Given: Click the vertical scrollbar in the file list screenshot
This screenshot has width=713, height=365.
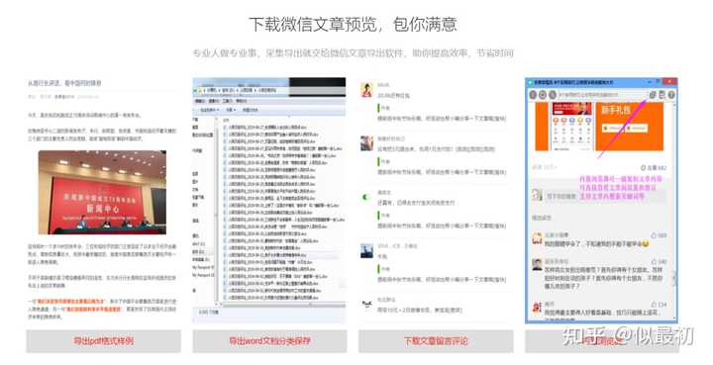Looking at the screenshot, I should click(217, 211).
